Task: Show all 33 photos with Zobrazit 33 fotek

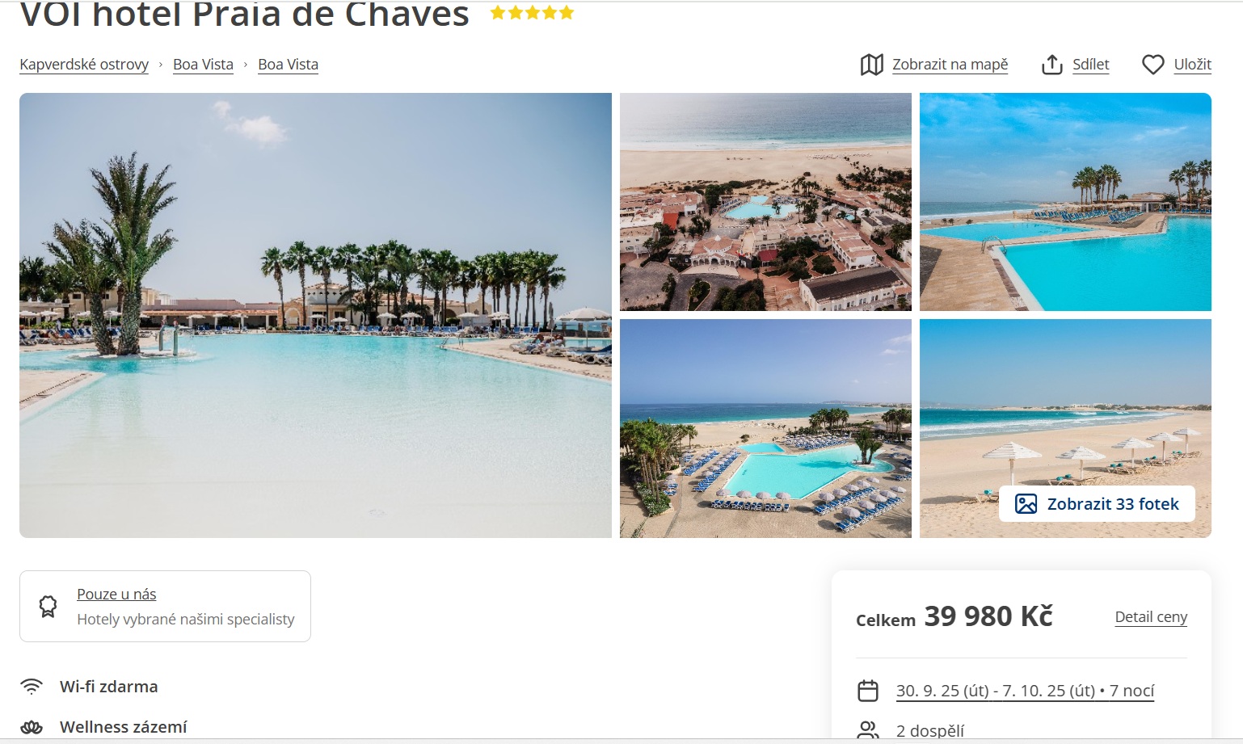Action: 1097,504
